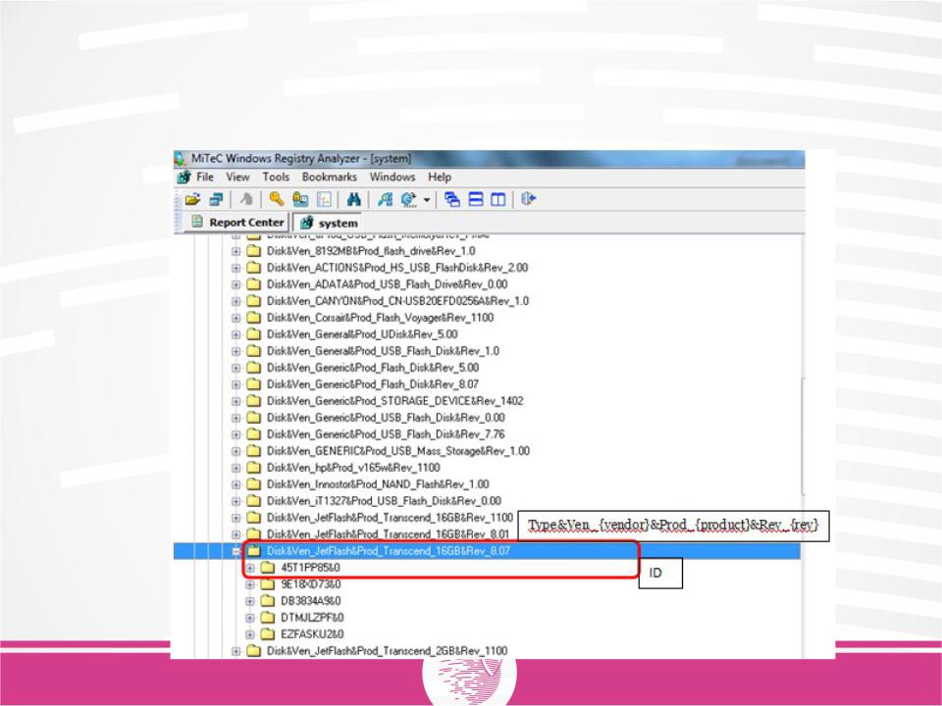Click the vertical scrollbar of the tree pane
The image size is (942, 706).
803,435
